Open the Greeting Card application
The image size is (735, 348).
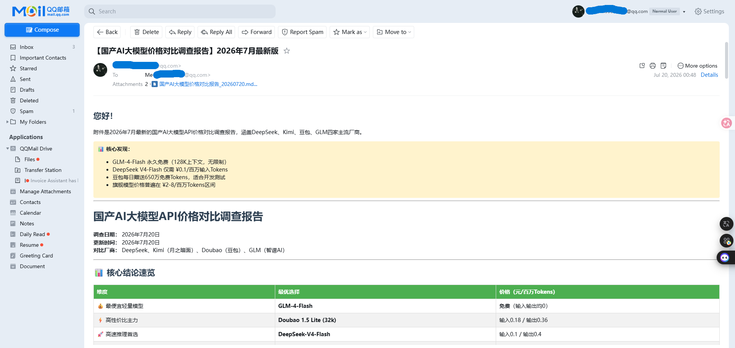(x=42, y=256)
